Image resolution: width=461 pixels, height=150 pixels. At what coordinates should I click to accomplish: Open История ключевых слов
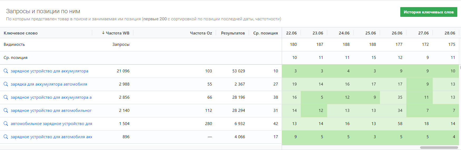pos(429,12)
